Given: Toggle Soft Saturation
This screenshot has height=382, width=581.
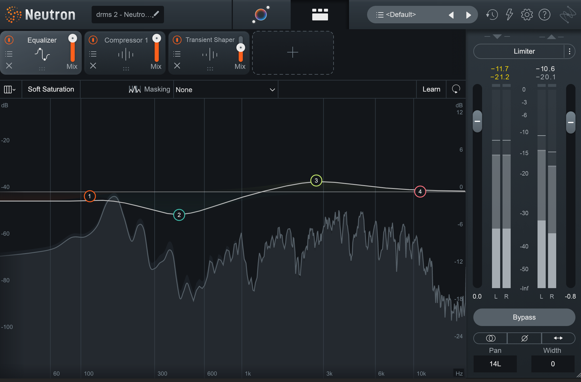Looking at the screenshot, I should tap(51, 89).
